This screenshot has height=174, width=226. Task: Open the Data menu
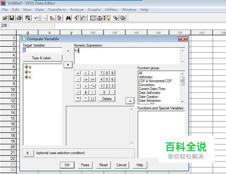click(39, 9)
